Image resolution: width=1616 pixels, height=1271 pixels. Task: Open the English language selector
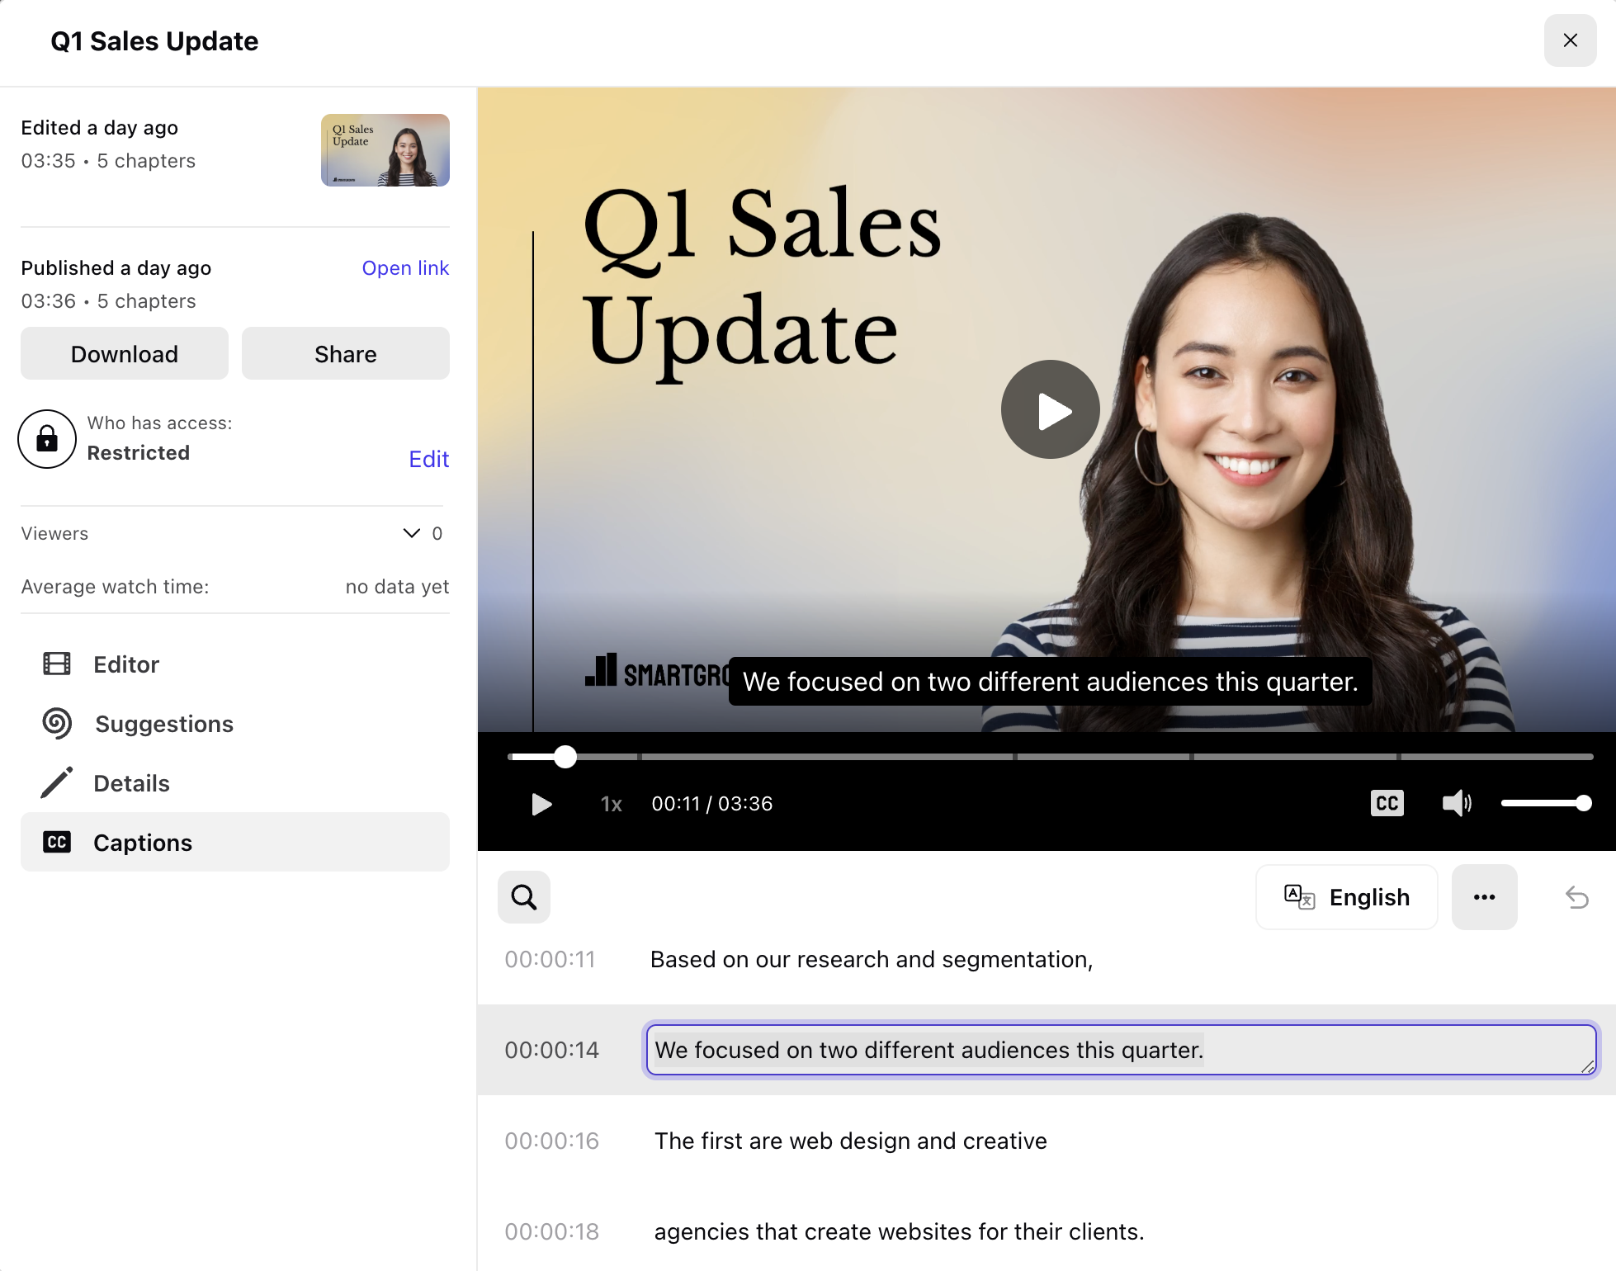coord(1347,897)
